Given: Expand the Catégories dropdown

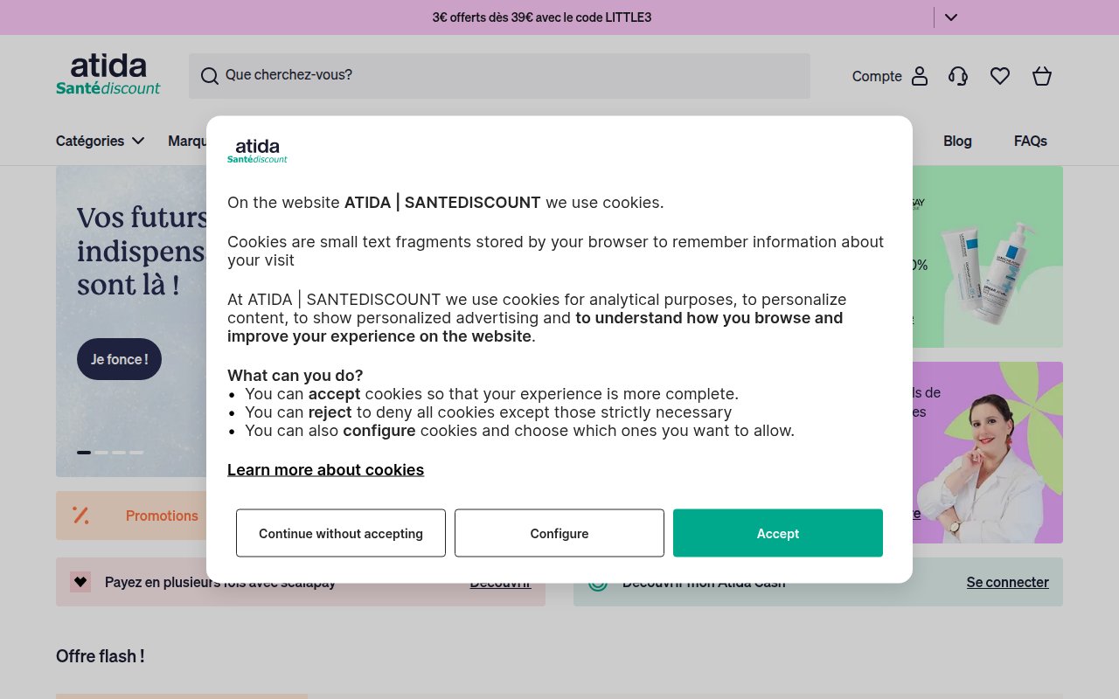Looking at the screenshot, I should pos(100,141).
